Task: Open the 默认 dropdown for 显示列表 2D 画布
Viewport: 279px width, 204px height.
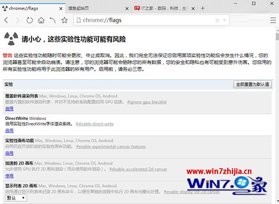Action: pos(16,198)
